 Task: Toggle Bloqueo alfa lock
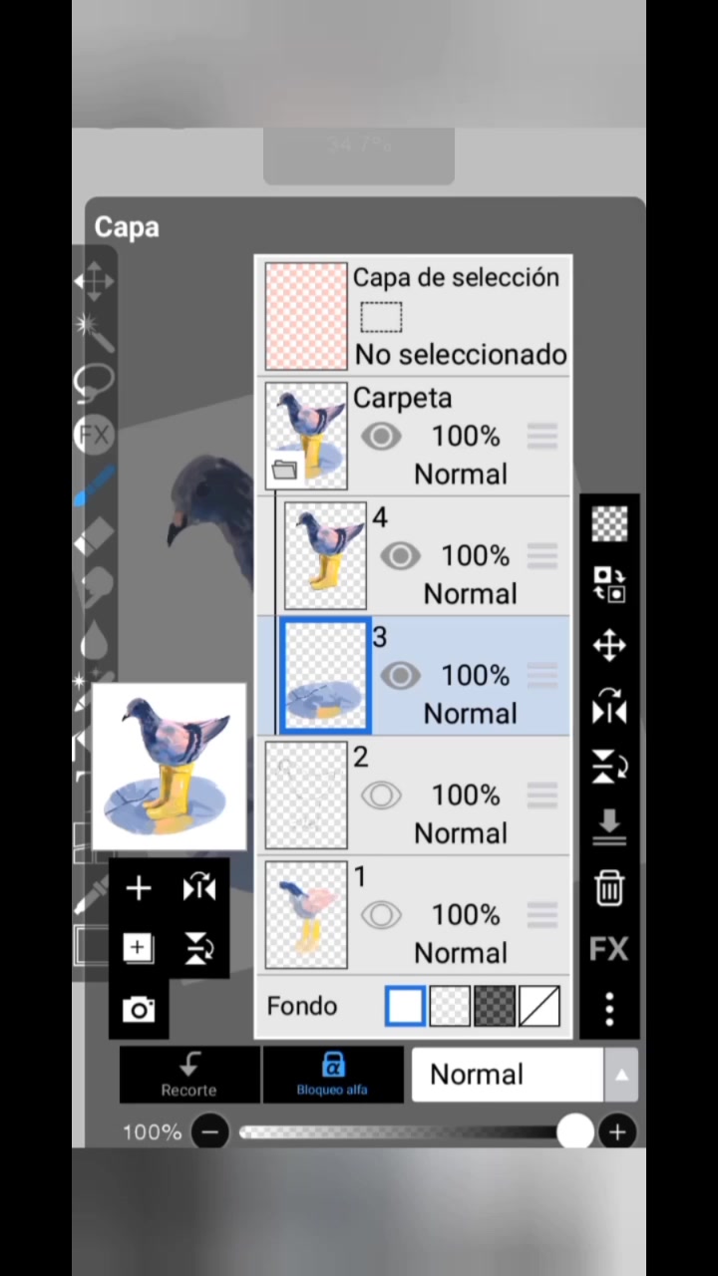[332, 1074]
